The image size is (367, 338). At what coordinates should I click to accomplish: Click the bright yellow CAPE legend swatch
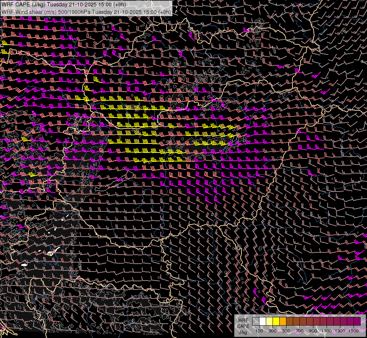(276, 321)
